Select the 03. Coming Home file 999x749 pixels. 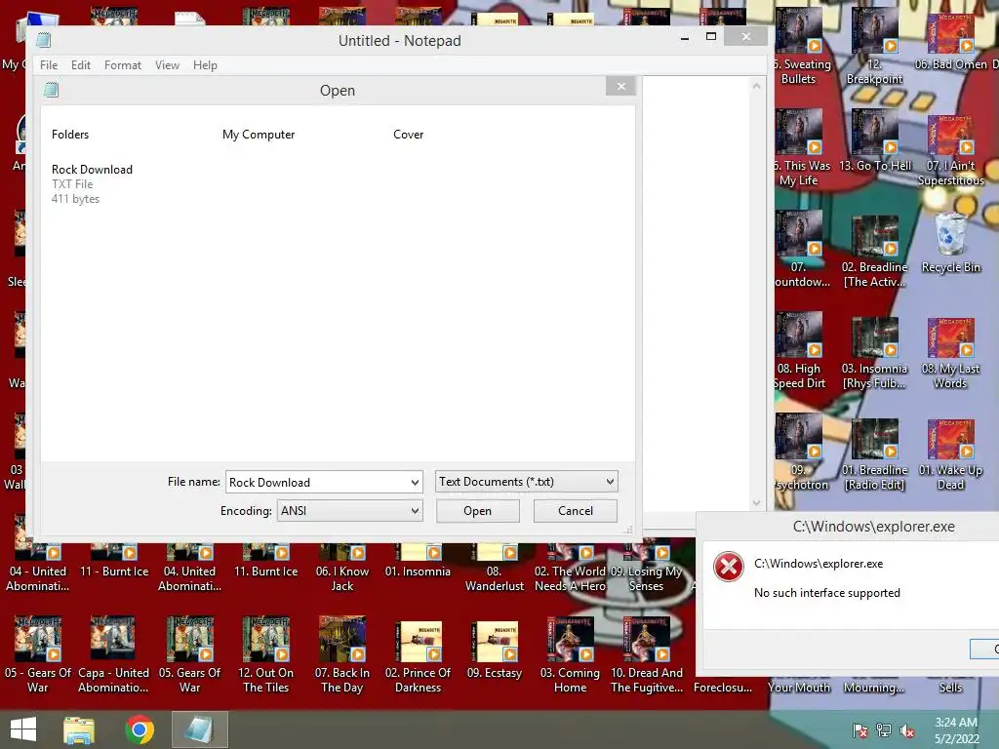point(570,654)
